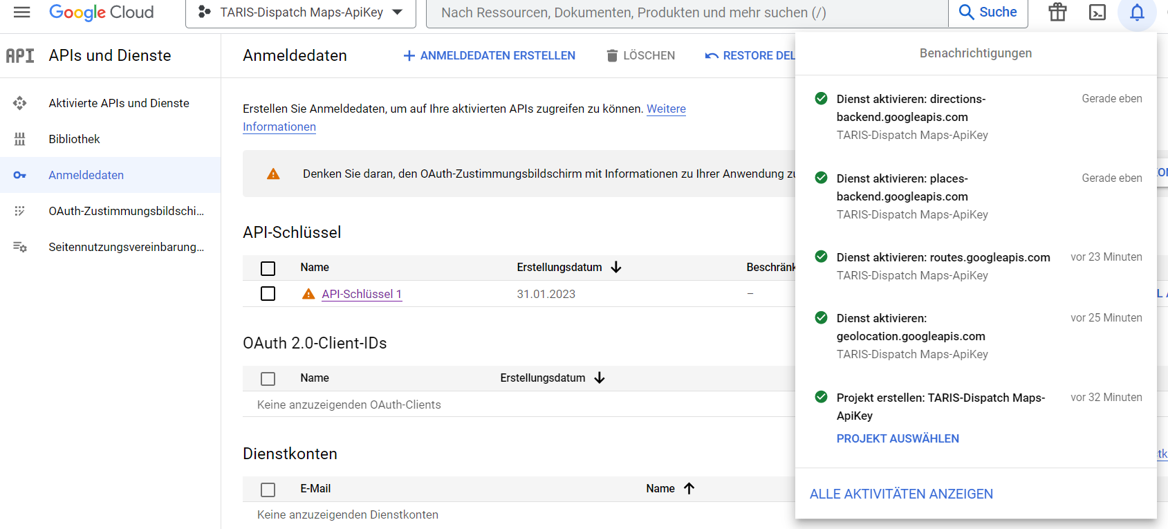
Task: Click ANMELDEDATEN ERSTELLEN button
Action: pyautogui.click(x=489, y=55)
